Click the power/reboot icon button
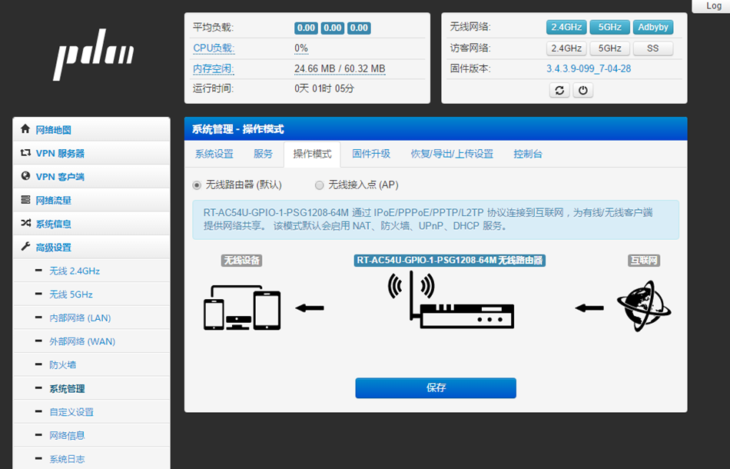This screenshot has height=469, width=730. pos(583,90)
